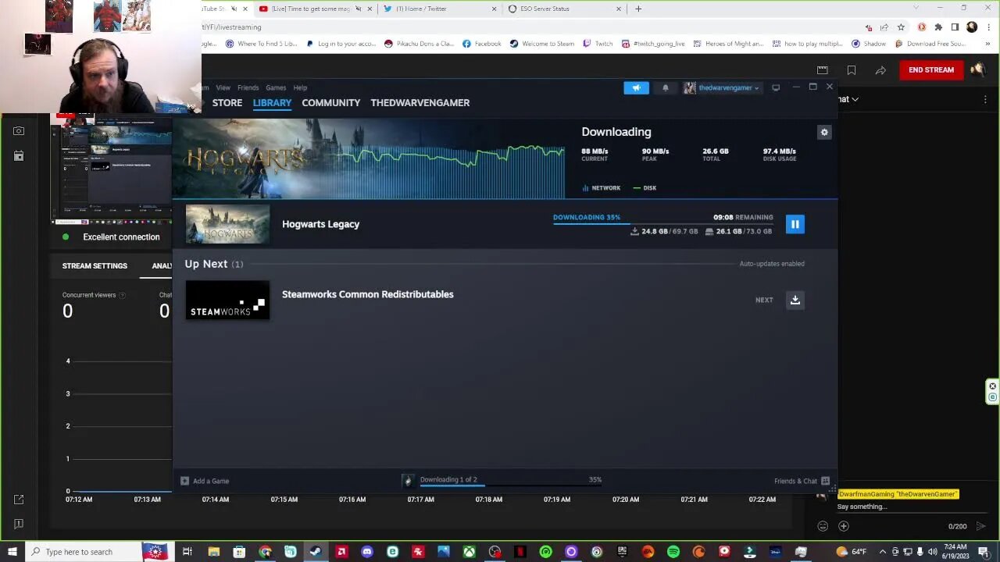Click Hogwarts Legacy download thumbnail
This screenshot has width=1000, height=562.
point(227,224)
